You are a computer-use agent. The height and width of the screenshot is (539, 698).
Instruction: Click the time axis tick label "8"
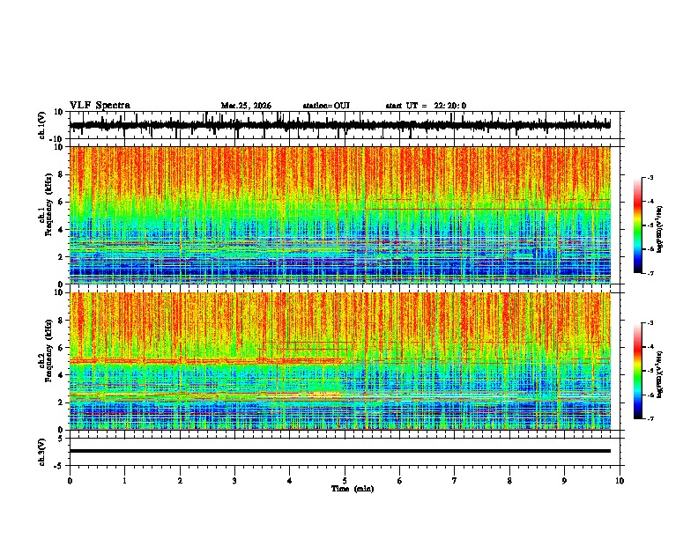point(509,481)
